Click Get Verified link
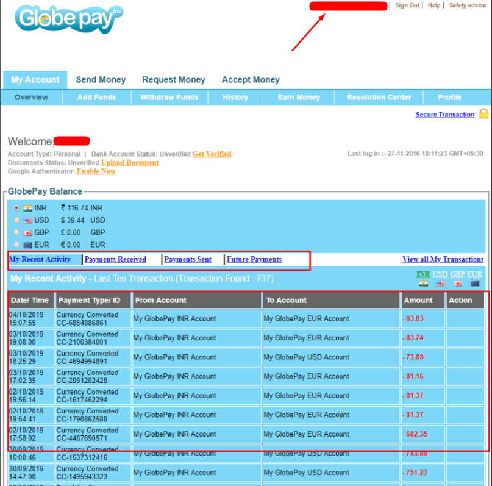 pyautogui.click(x=212, y=154)
